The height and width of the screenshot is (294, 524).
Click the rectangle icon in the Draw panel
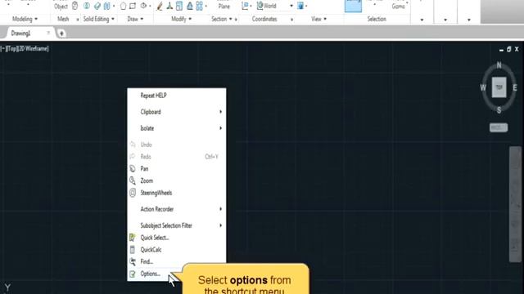pyautogui.click(x=133, y=6)
